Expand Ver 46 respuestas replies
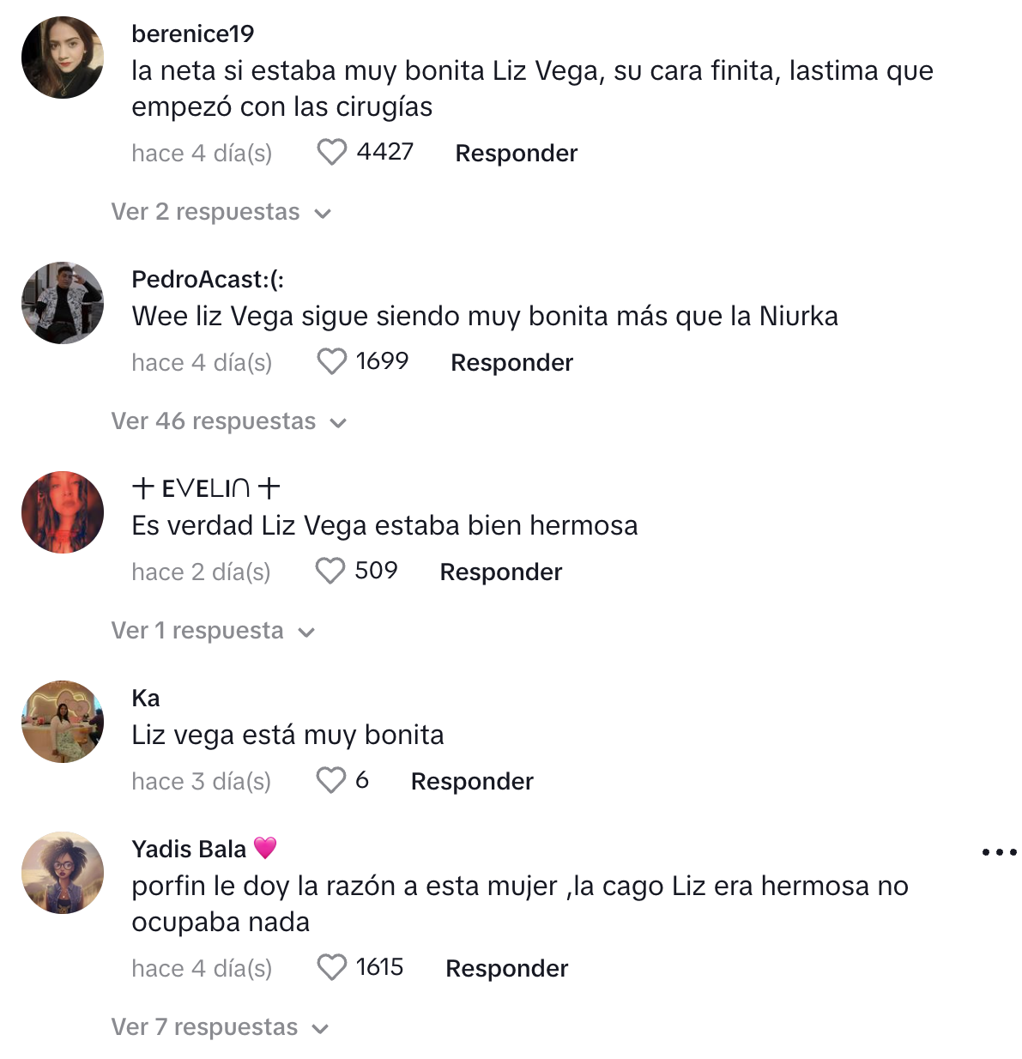Screen dimensions: 1022x1059 (229, 421)
